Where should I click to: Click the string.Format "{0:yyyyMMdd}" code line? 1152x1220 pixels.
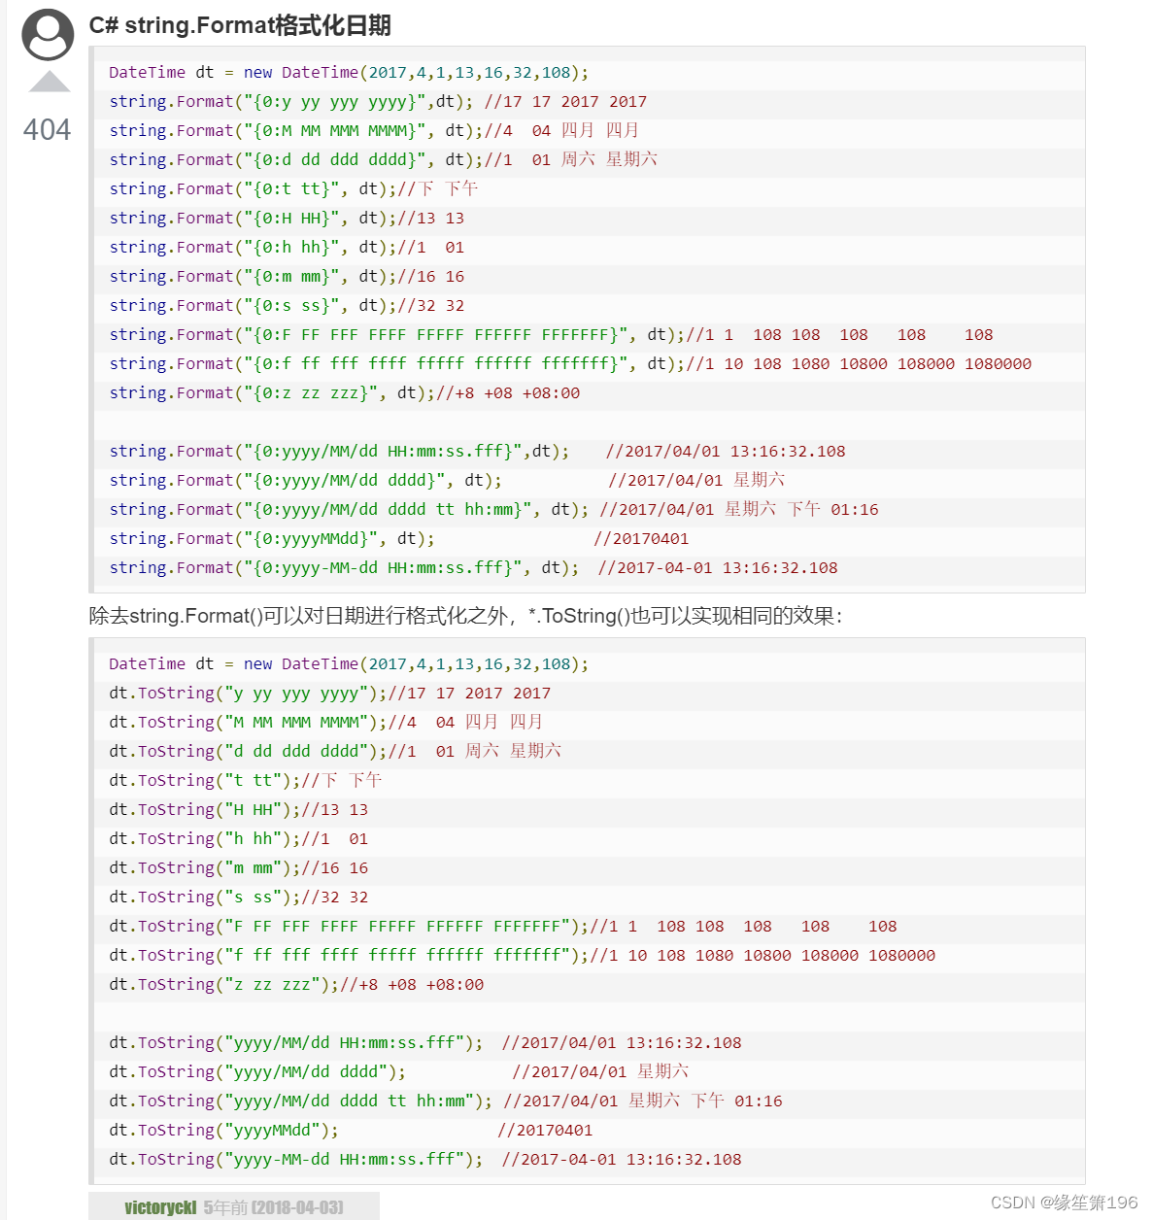pyautogui.click(x=398, y=539)
